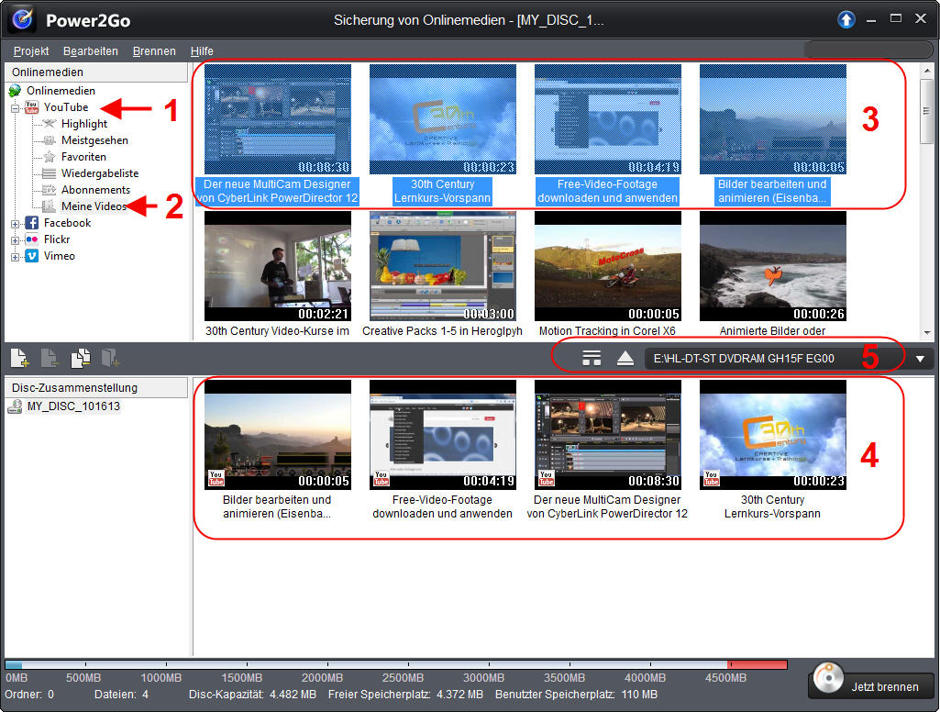Click the Facebook icon
The image size is (940, 712).
coord(31,223)
